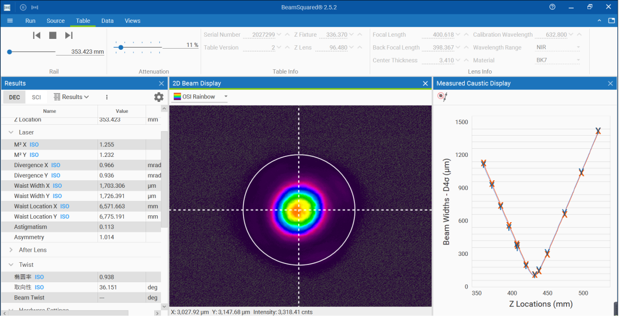619x316 pixels.
Task: Open the Results panel three-dot menu
Action: pyautogui.click(x=107, y=97)
